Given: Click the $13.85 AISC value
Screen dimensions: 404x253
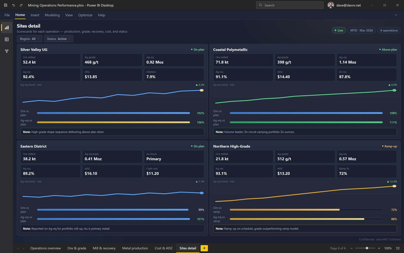Looking at the screenshot, I should coord(91,77).
